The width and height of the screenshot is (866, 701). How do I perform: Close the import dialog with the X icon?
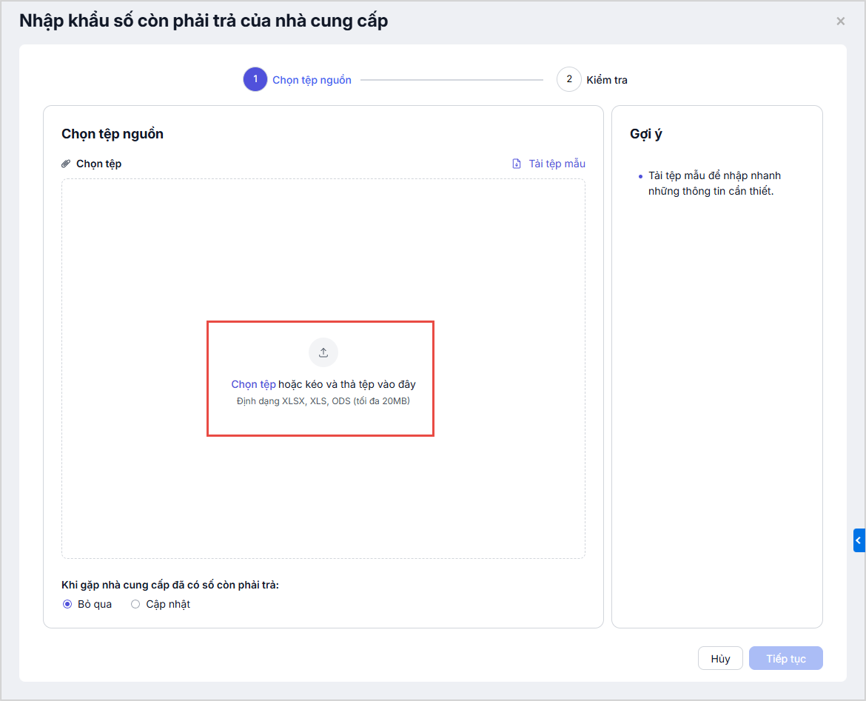pos(840,21)
